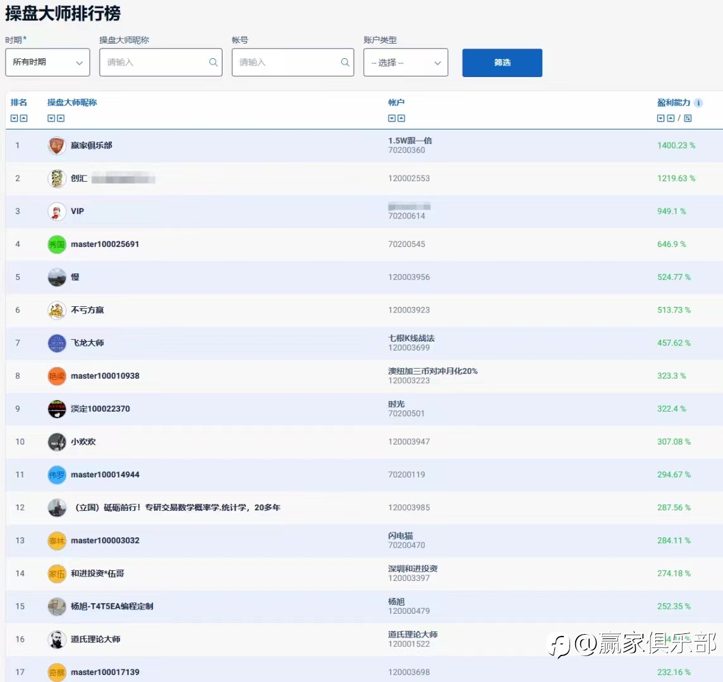
Task: Open master100017139 profile
Action: [105, 673]
